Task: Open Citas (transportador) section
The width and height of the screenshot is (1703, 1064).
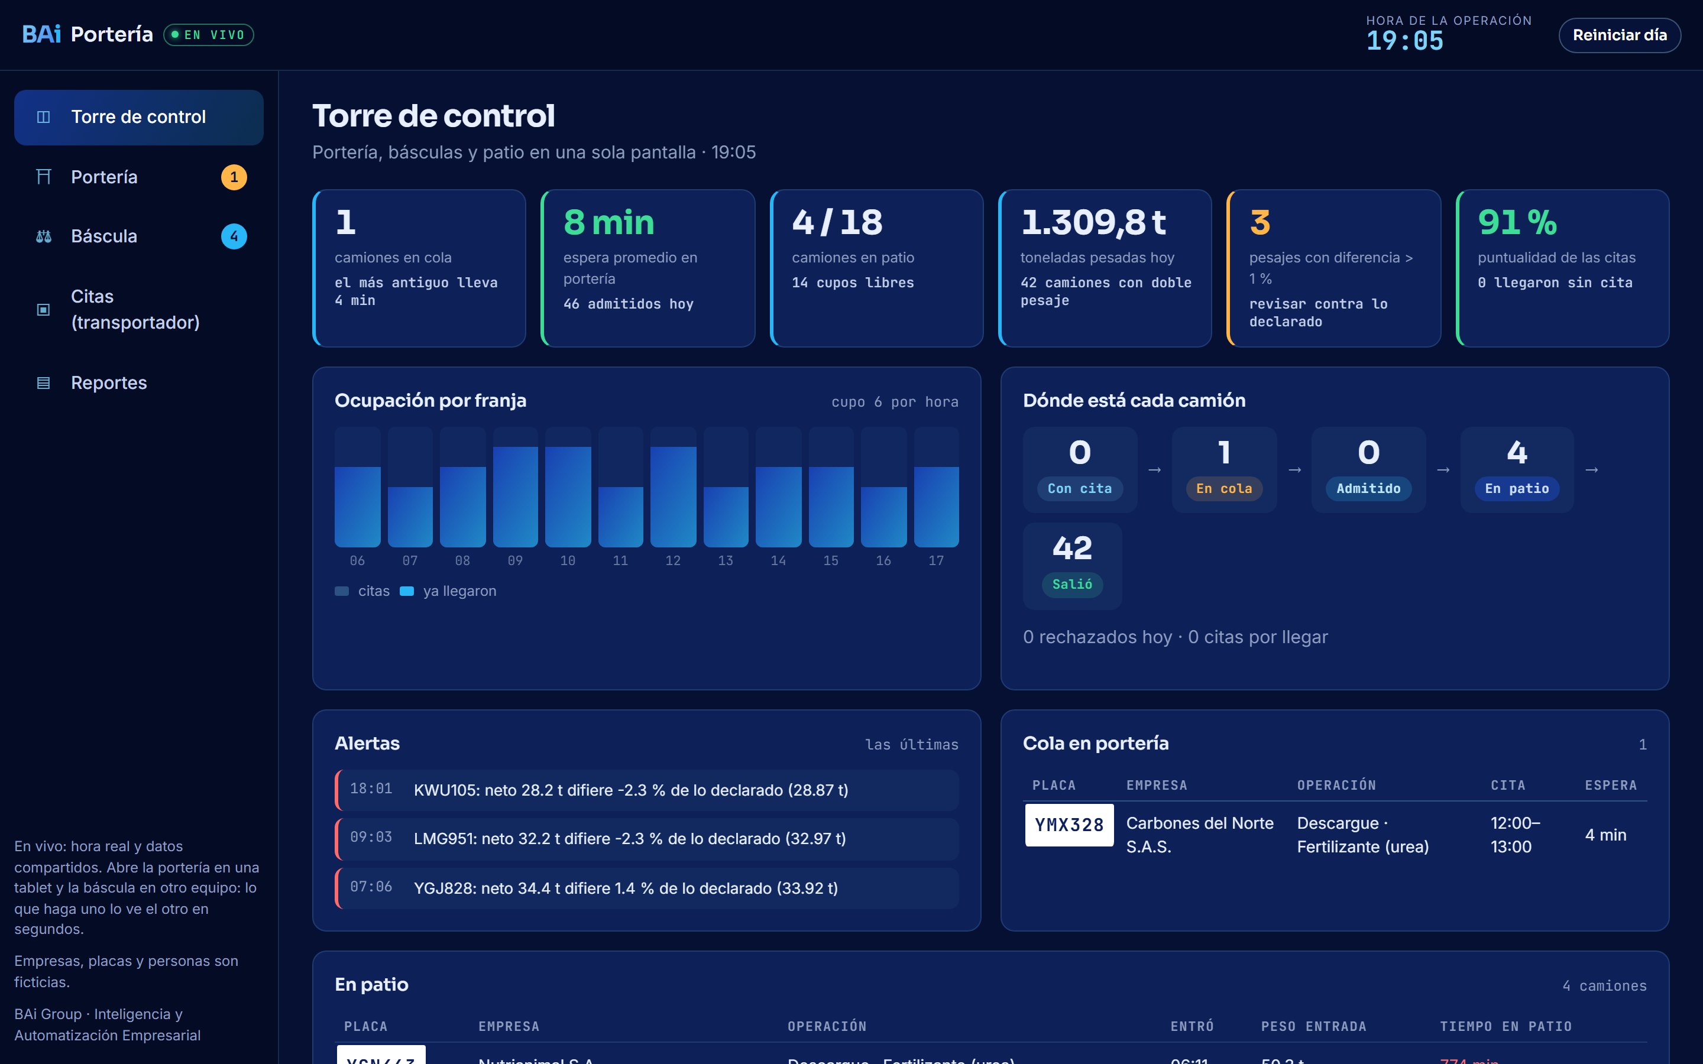Action: (138, 310)
